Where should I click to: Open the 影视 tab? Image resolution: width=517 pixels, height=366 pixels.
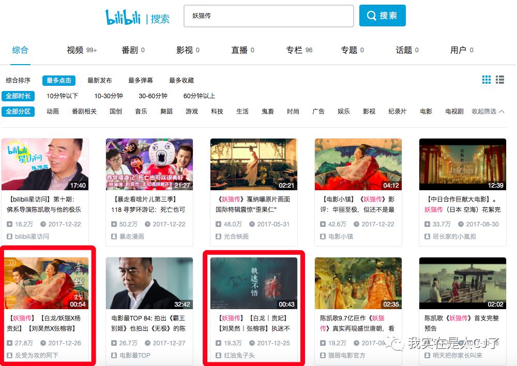click(188, 50)
